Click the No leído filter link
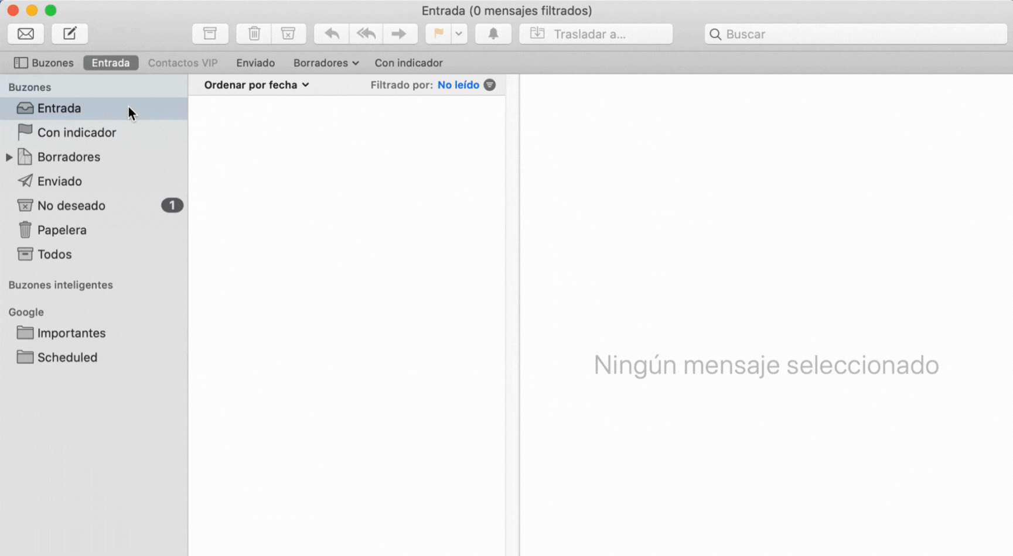The height and width of the screenshot is (556, 1013). tap(458, 85)
